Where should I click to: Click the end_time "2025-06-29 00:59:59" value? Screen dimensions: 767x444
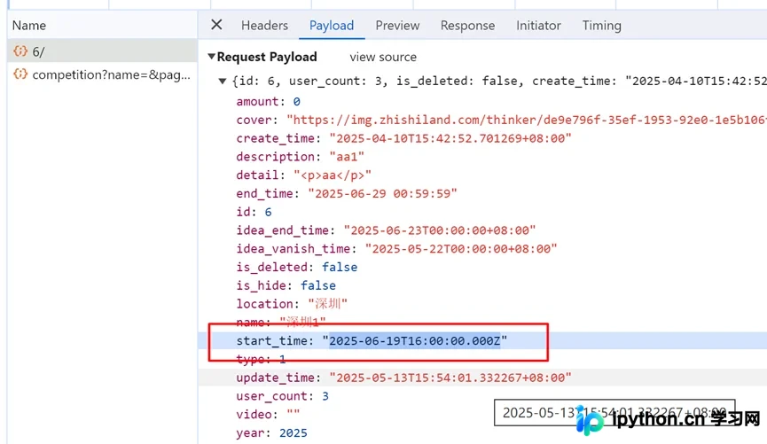[382, 193]
